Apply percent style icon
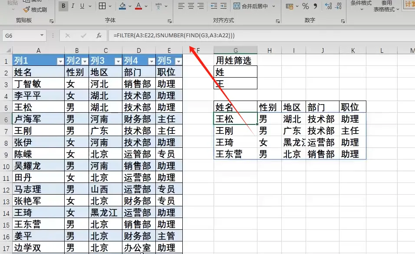This screenshot has width=415, height=254. pos(306,6)
